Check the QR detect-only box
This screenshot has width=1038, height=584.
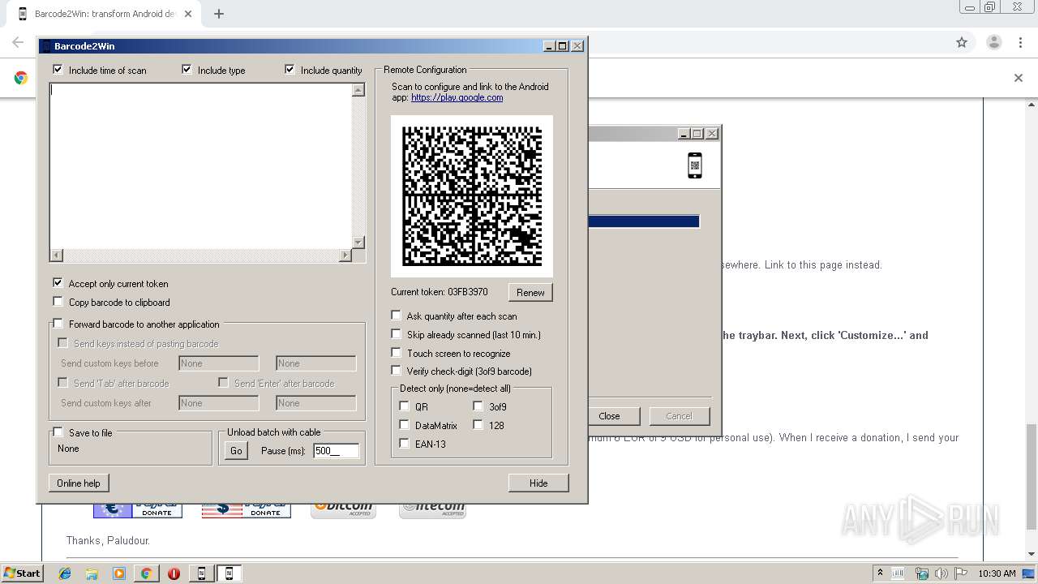point(404,406)
